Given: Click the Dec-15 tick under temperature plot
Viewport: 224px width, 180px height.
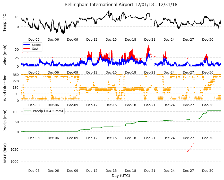Looking at the screenshot, I should point(111,40).
